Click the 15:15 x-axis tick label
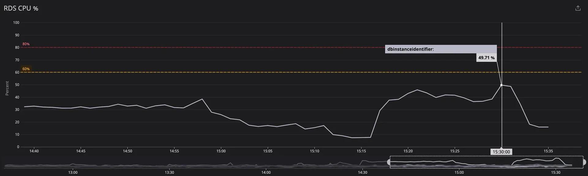The width and height of the screenshot is (588, 176). (361, 151)
